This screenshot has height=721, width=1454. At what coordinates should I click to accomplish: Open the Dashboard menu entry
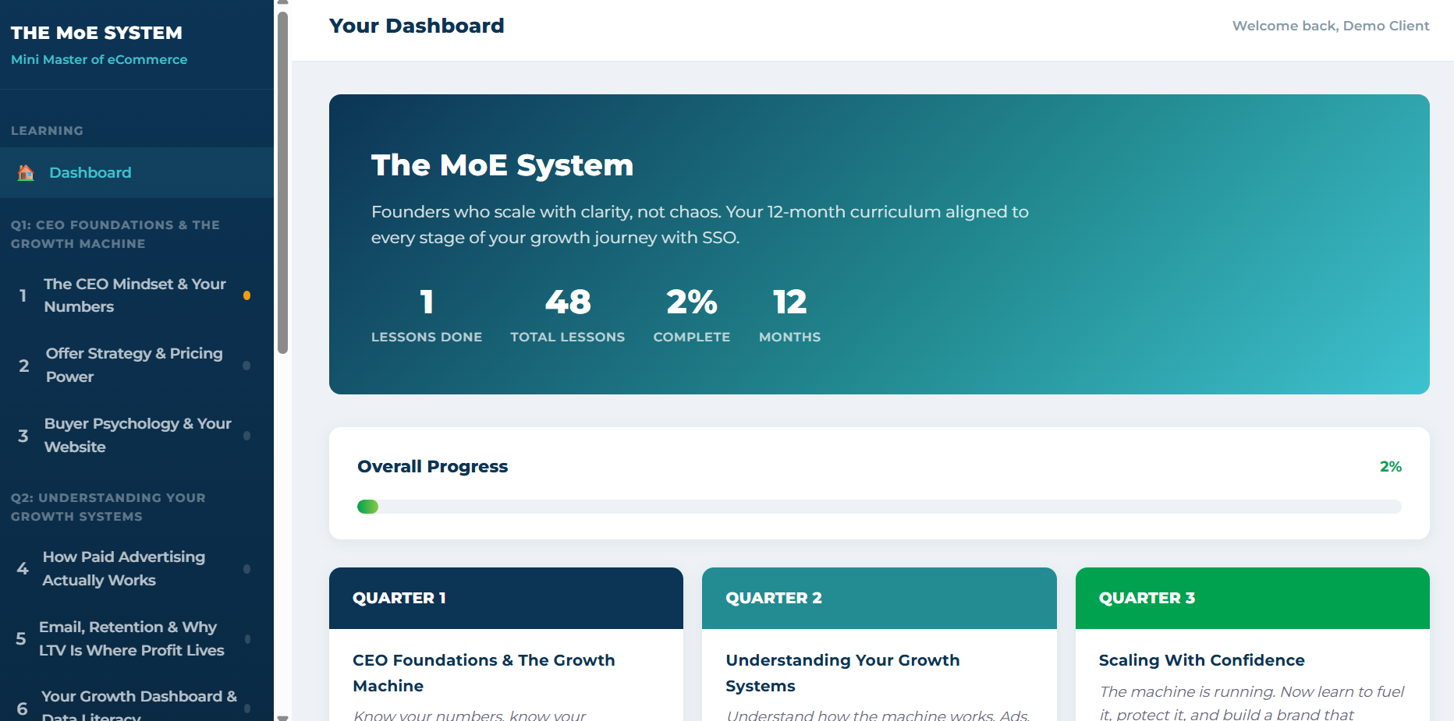point(90,172)
